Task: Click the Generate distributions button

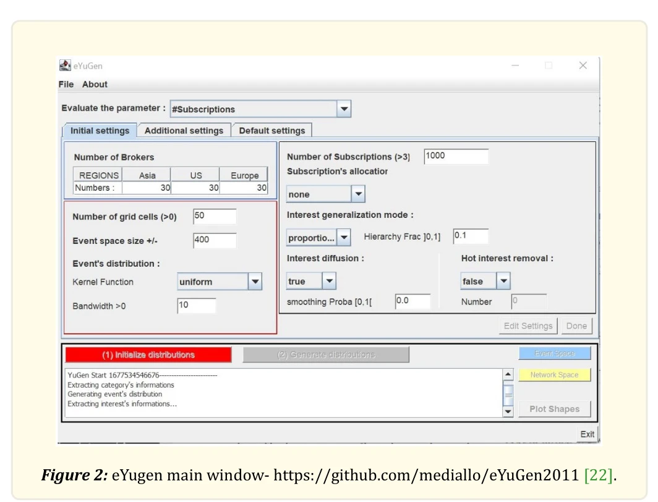Action: (326, 354)
